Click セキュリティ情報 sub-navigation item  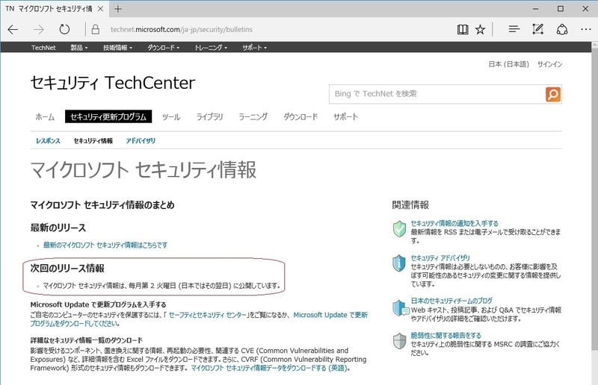click(93, 141)
